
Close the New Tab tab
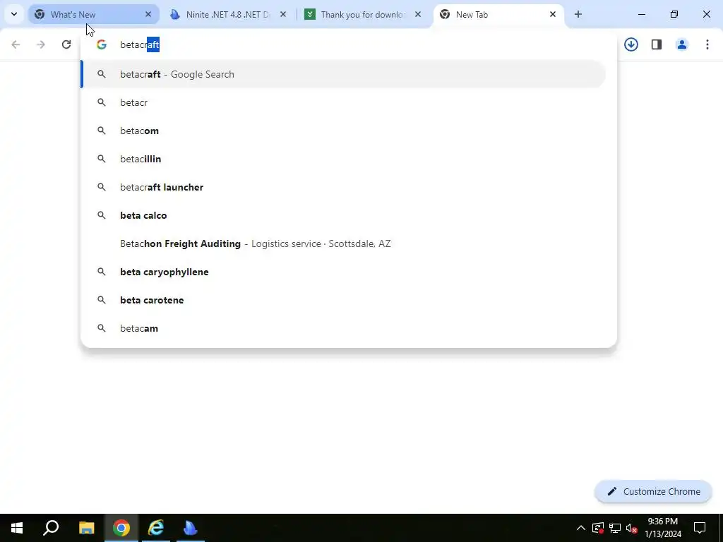coord(553,14)
